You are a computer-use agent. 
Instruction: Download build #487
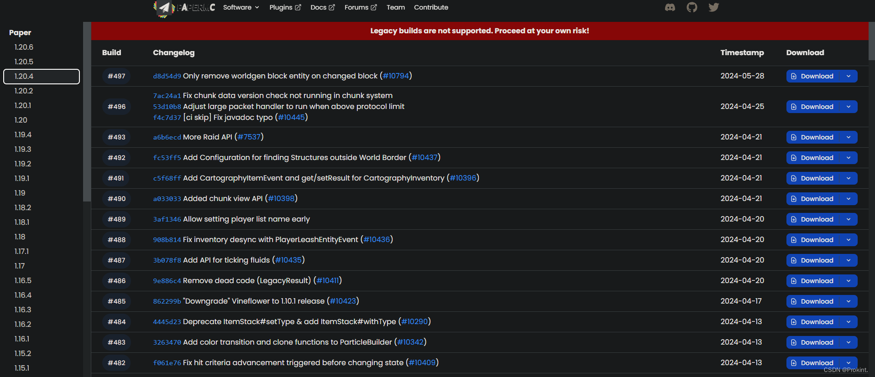point(813,260)
